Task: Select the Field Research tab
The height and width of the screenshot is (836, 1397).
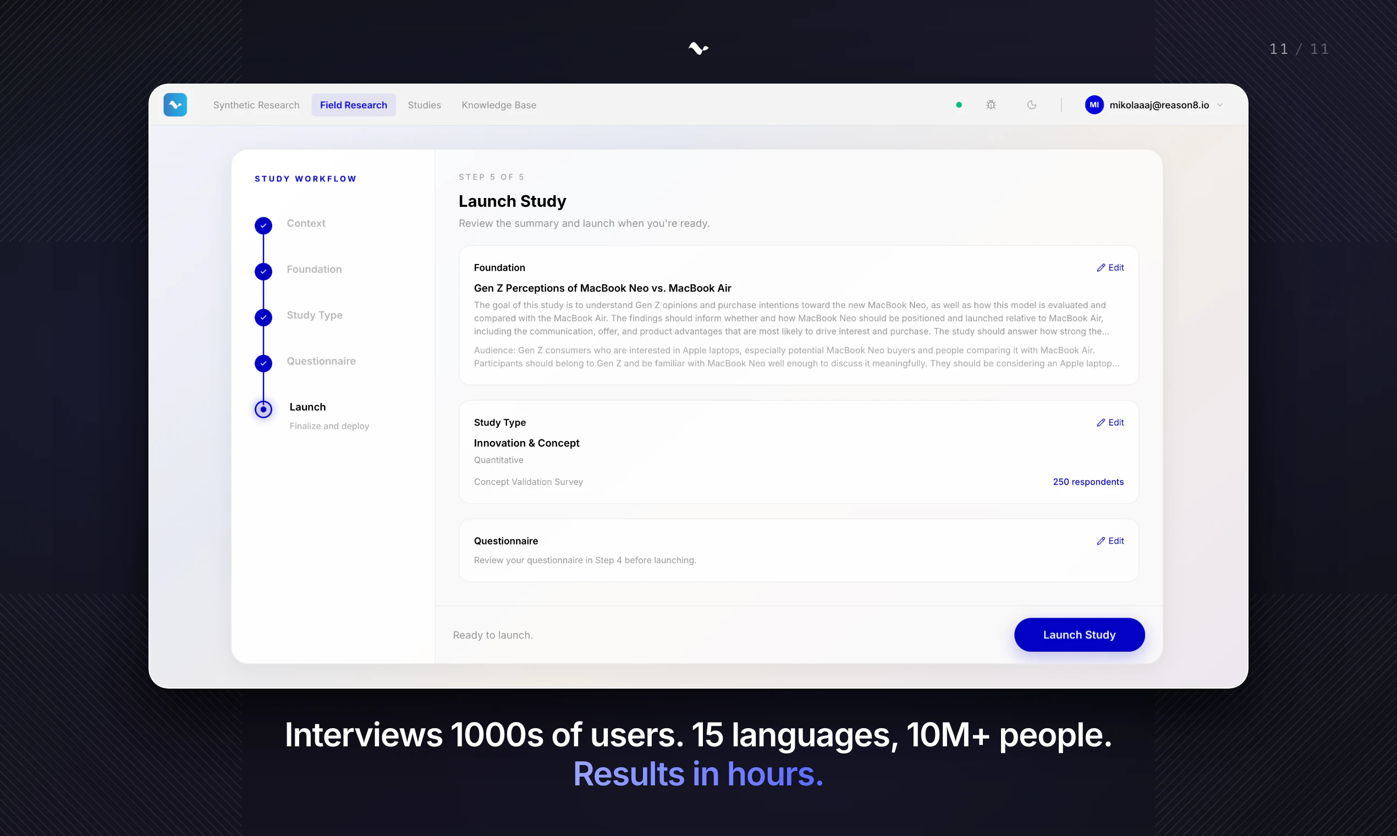Action: coord(353,105)
